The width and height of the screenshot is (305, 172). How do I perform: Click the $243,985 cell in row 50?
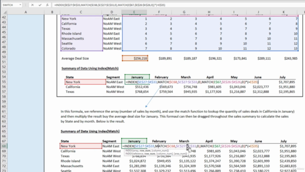tap(291, 58)
